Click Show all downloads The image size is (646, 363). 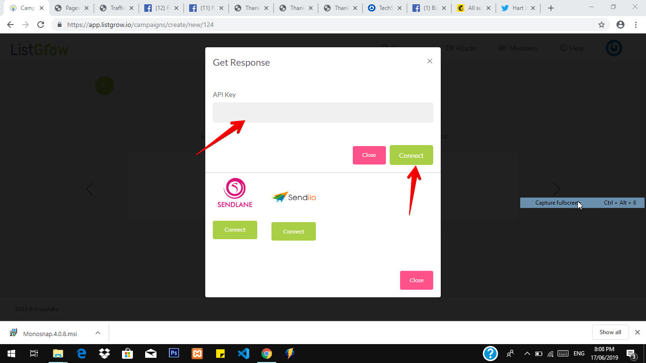610,332
